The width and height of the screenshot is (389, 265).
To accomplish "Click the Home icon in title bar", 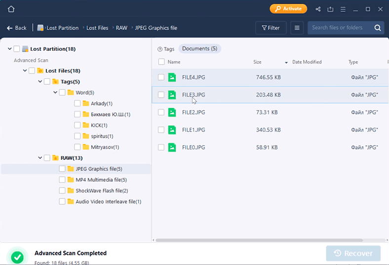I will tap(11, 9).
